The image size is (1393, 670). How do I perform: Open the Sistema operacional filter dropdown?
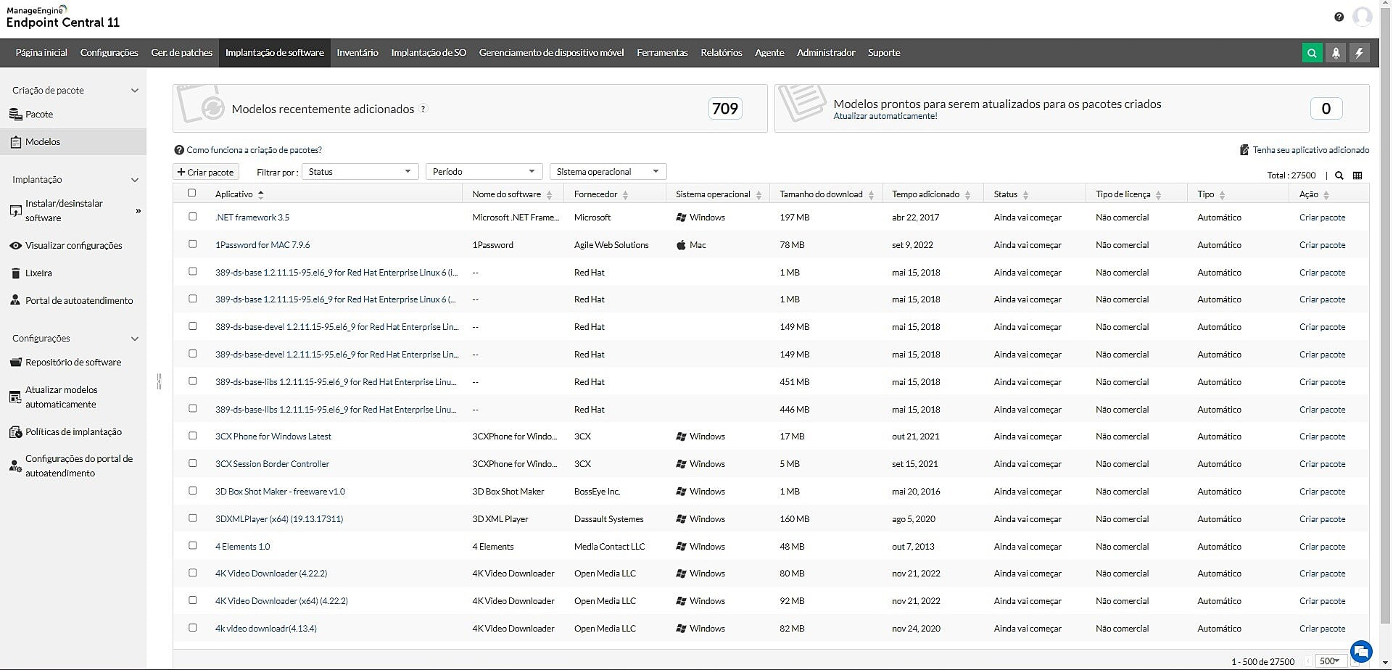coord(608,172)
